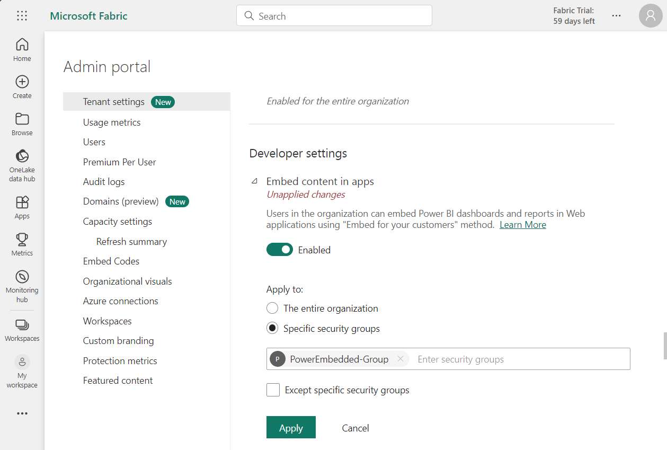Select 'The entire organization' radio button
667x450 pixels.
point(272,308)
